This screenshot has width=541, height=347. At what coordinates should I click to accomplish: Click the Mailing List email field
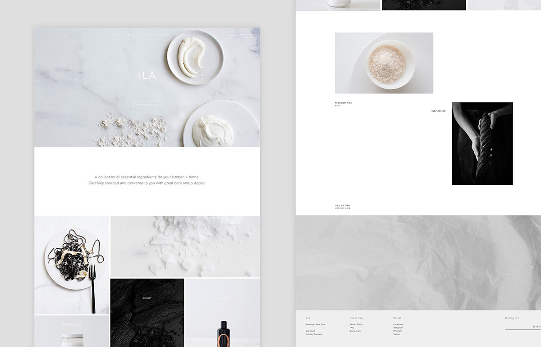click(x=518, y=327)
